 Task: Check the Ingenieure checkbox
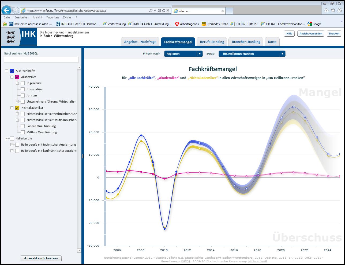point(23,83)
